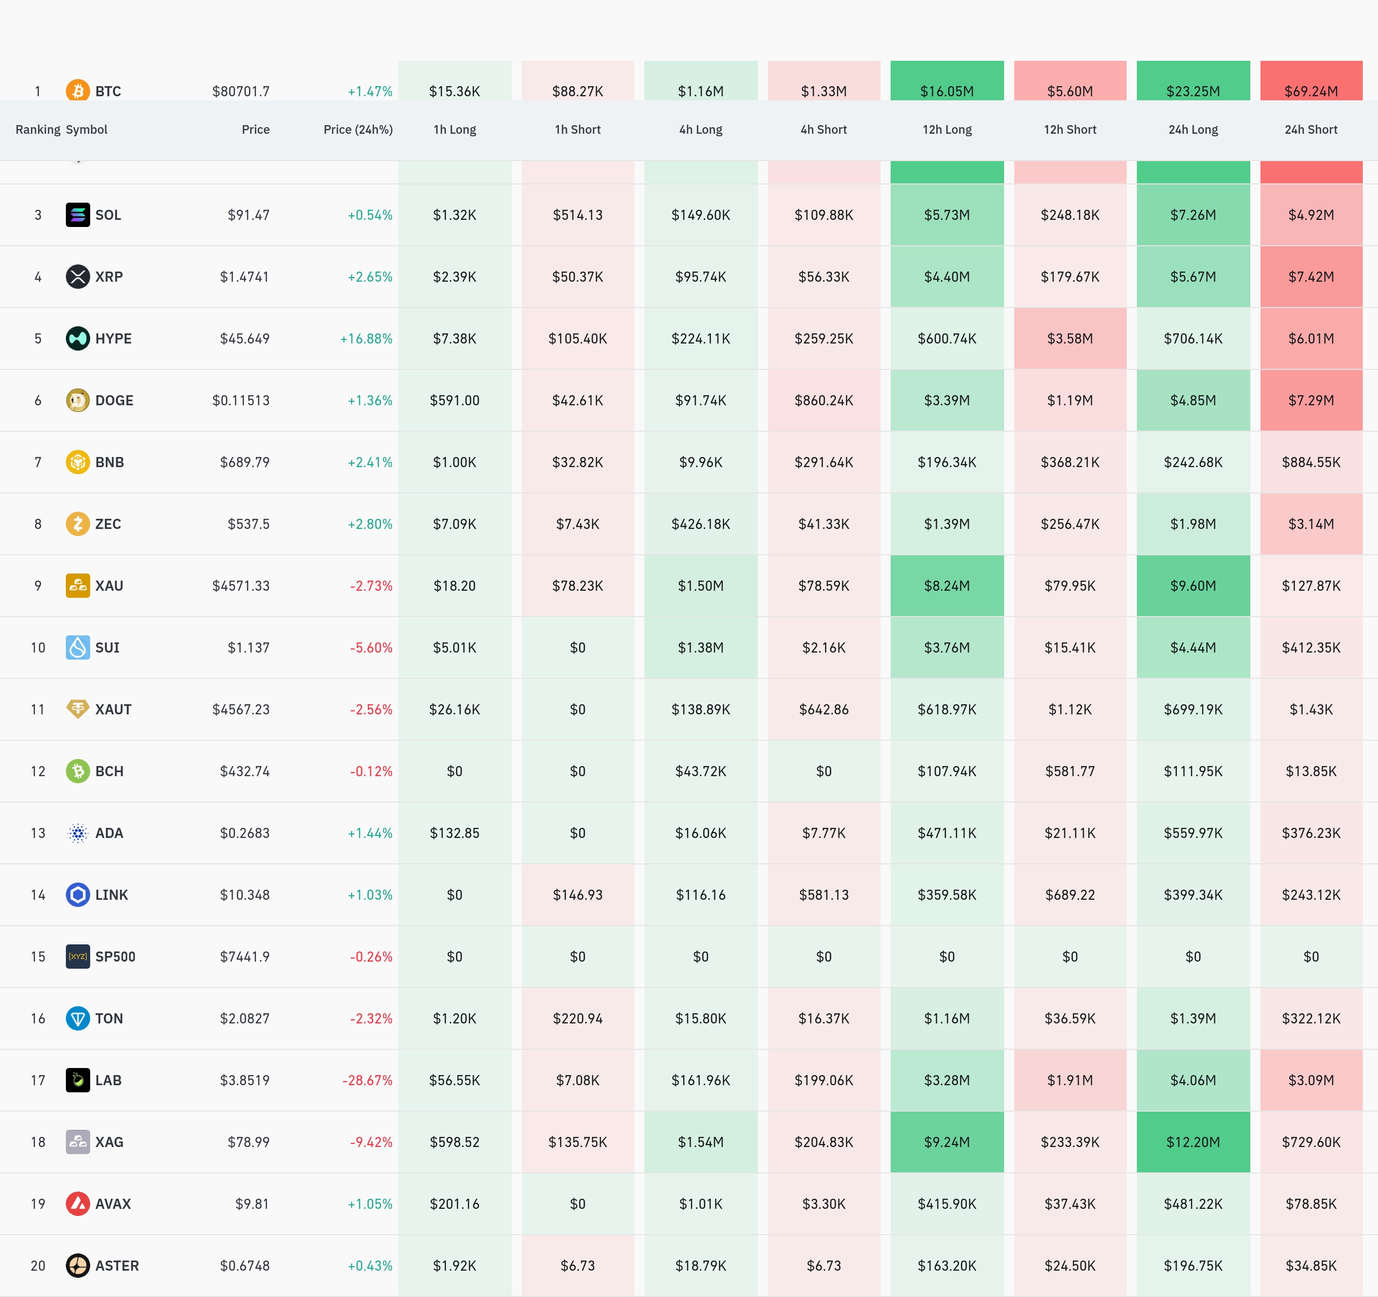1378x1297 pixels.
Task: Click HYPE price change "+16.88%"
Action: pyautogui.click(x=366, y=338)
